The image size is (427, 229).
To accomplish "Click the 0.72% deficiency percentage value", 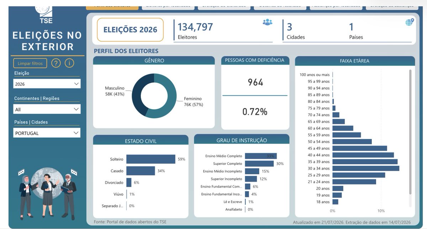I will click(x=255, y=112).
